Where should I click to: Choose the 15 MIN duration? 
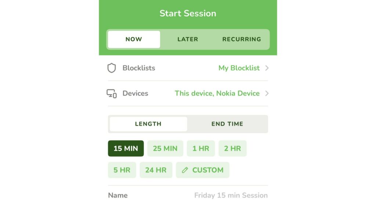click(126, 148)
